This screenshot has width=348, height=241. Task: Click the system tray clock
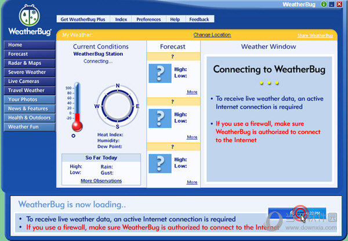coord(314,213)
